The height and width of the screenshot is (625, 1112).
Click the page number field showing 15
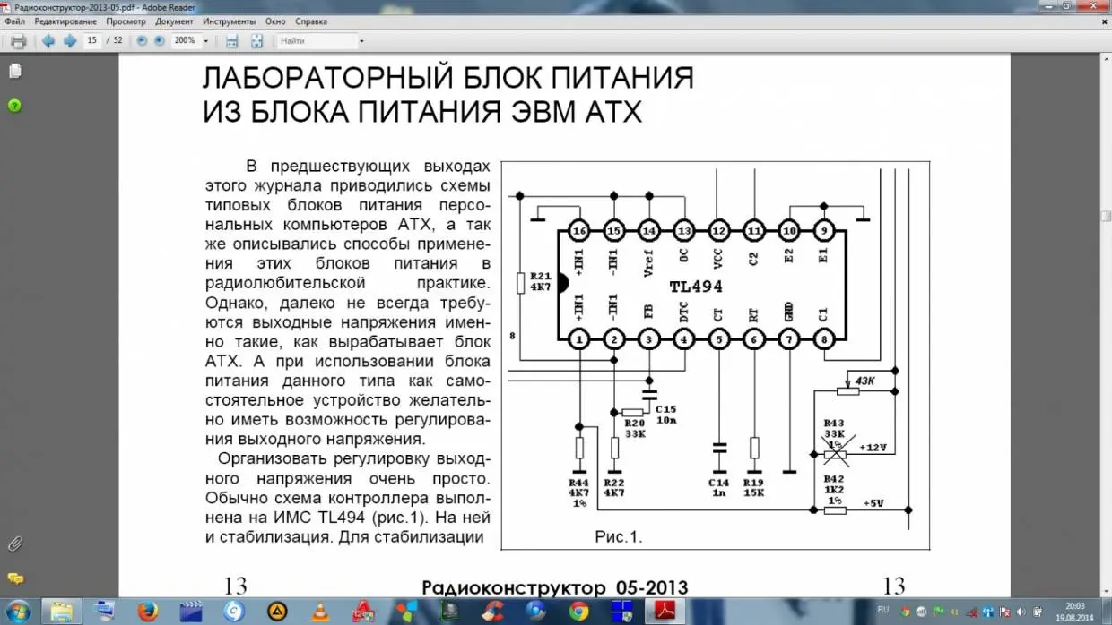92,40
